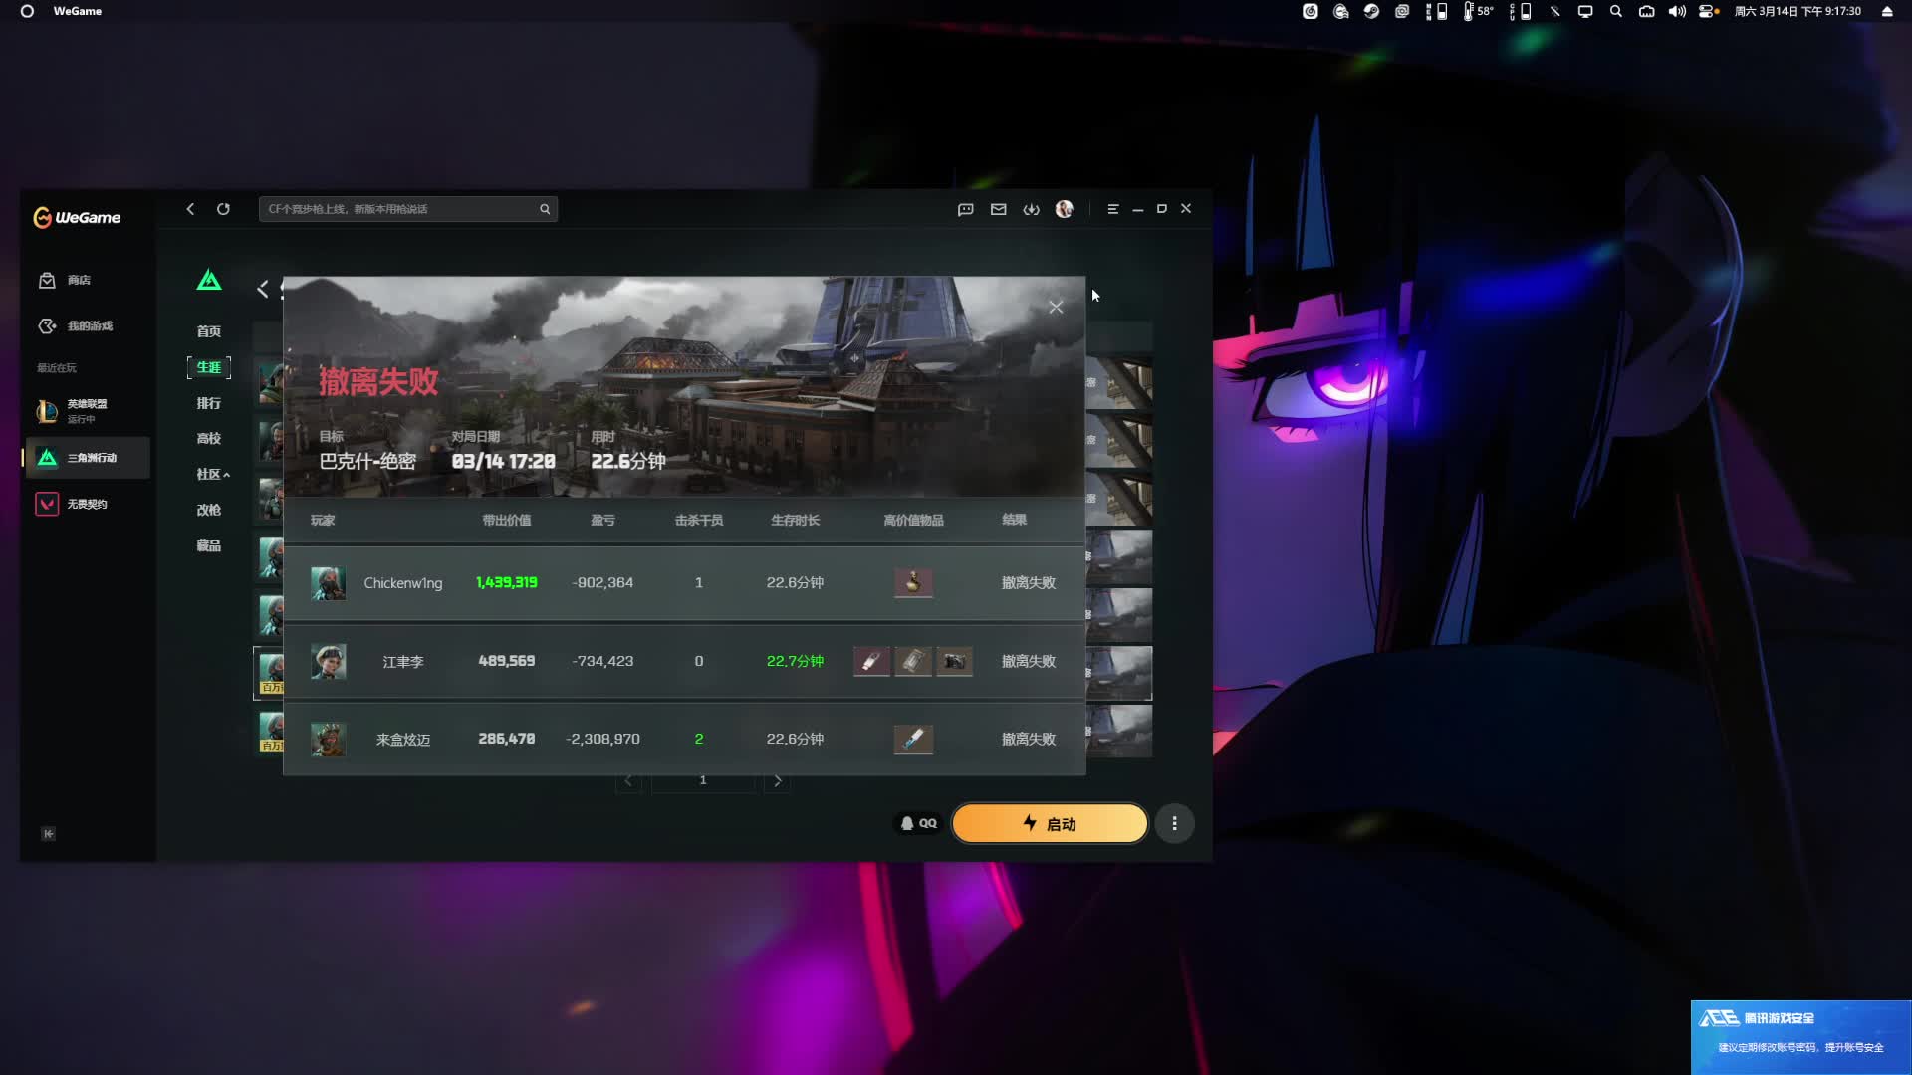Click the game search input field
This screenshot has width=1912, height=1075.
click(398, 209)
